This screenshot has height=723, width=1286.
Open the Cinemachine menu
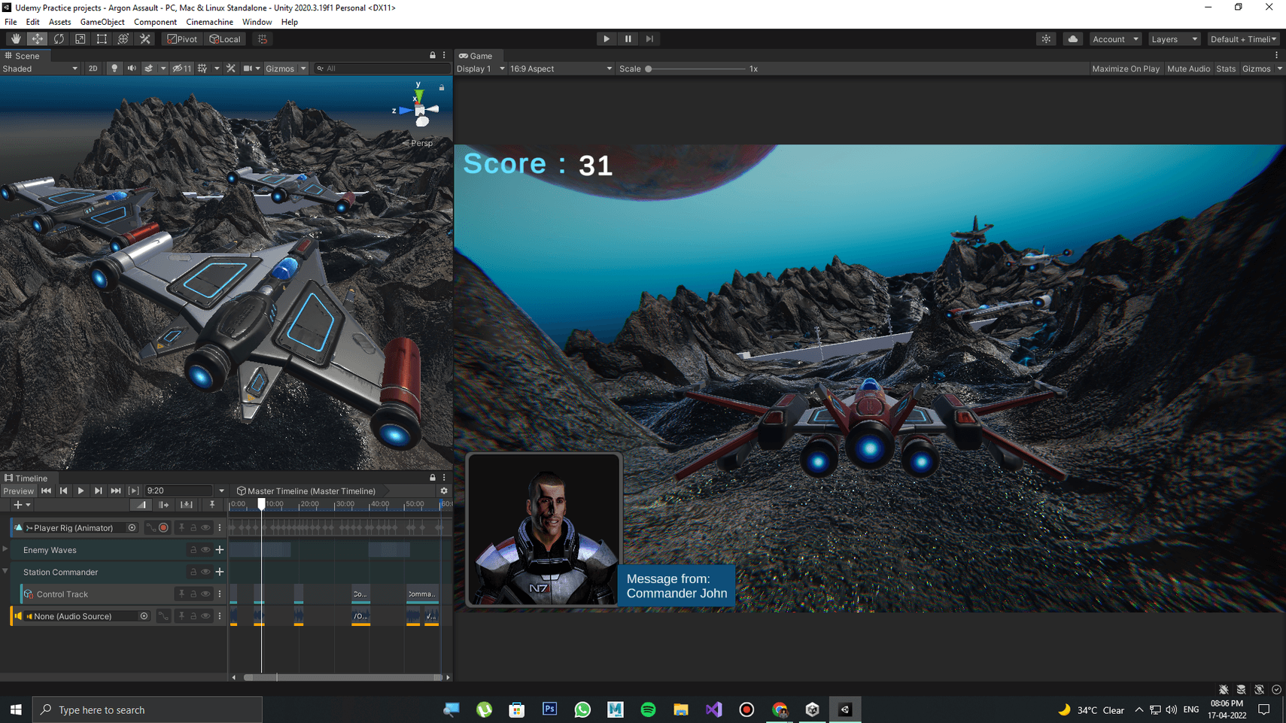coord(209,22)
